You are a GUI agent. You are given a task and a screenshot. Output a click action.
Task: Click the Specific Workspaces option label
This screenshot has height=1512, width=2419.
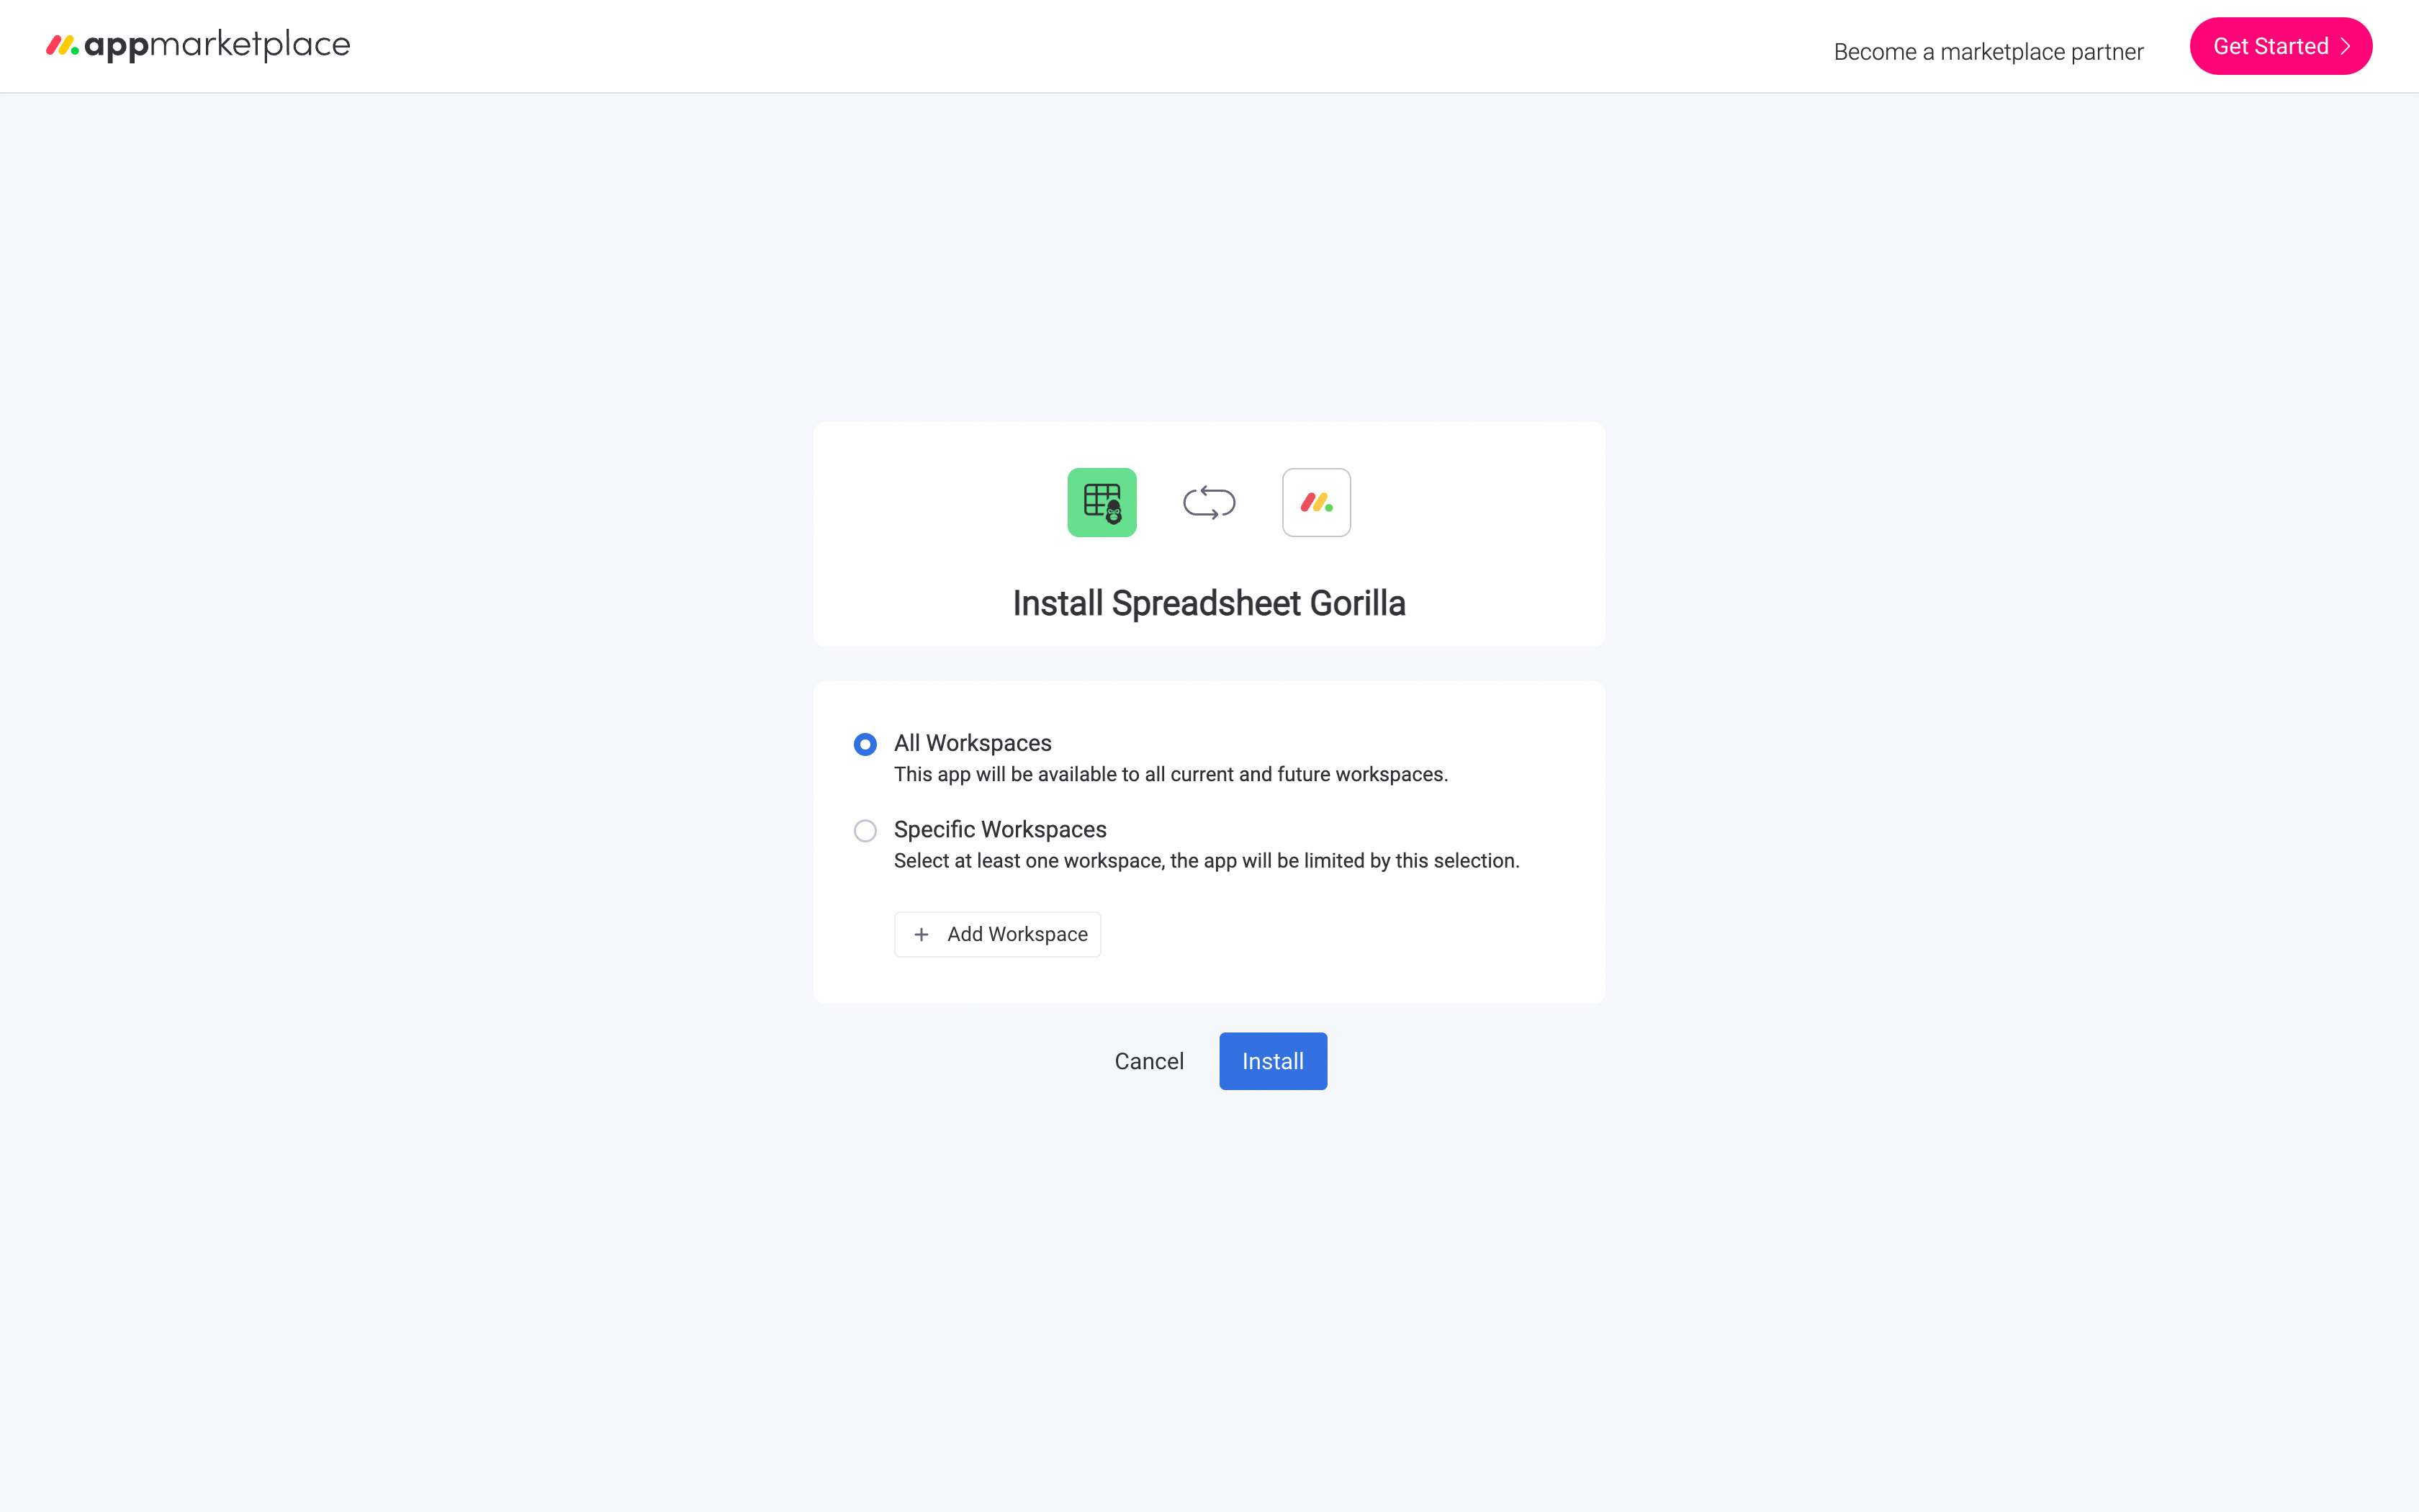pos(999,829)
